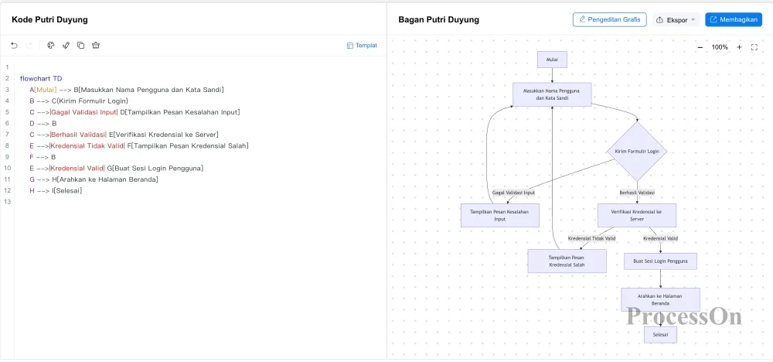Screen dimensions: 773x362
Task: Click code line containing 'F[Tampilkan Pesan Kredensial Salah]'
Action: click(139, 146)
